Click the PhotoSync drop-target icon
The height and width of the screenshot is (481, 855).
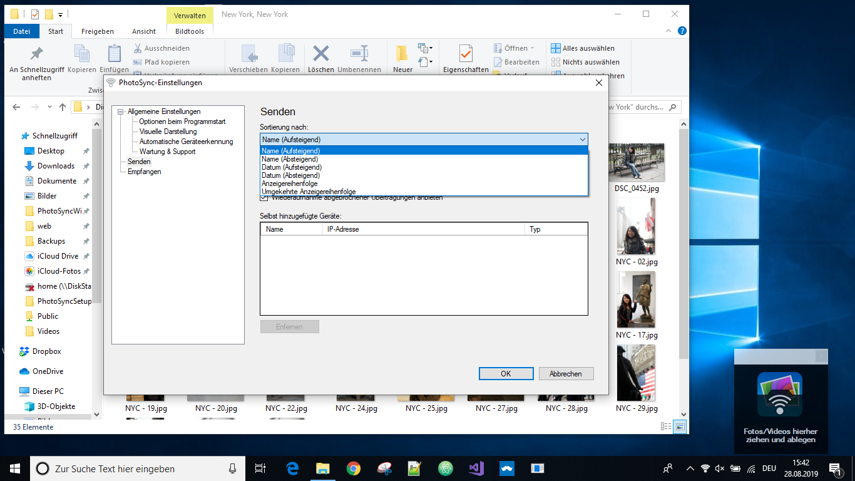coord(780,395)
